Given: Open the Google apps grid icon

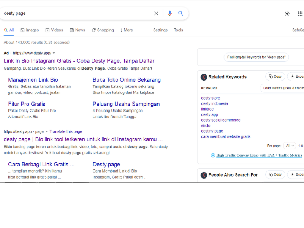Looking at the screenshot, I should pos(300,14).
